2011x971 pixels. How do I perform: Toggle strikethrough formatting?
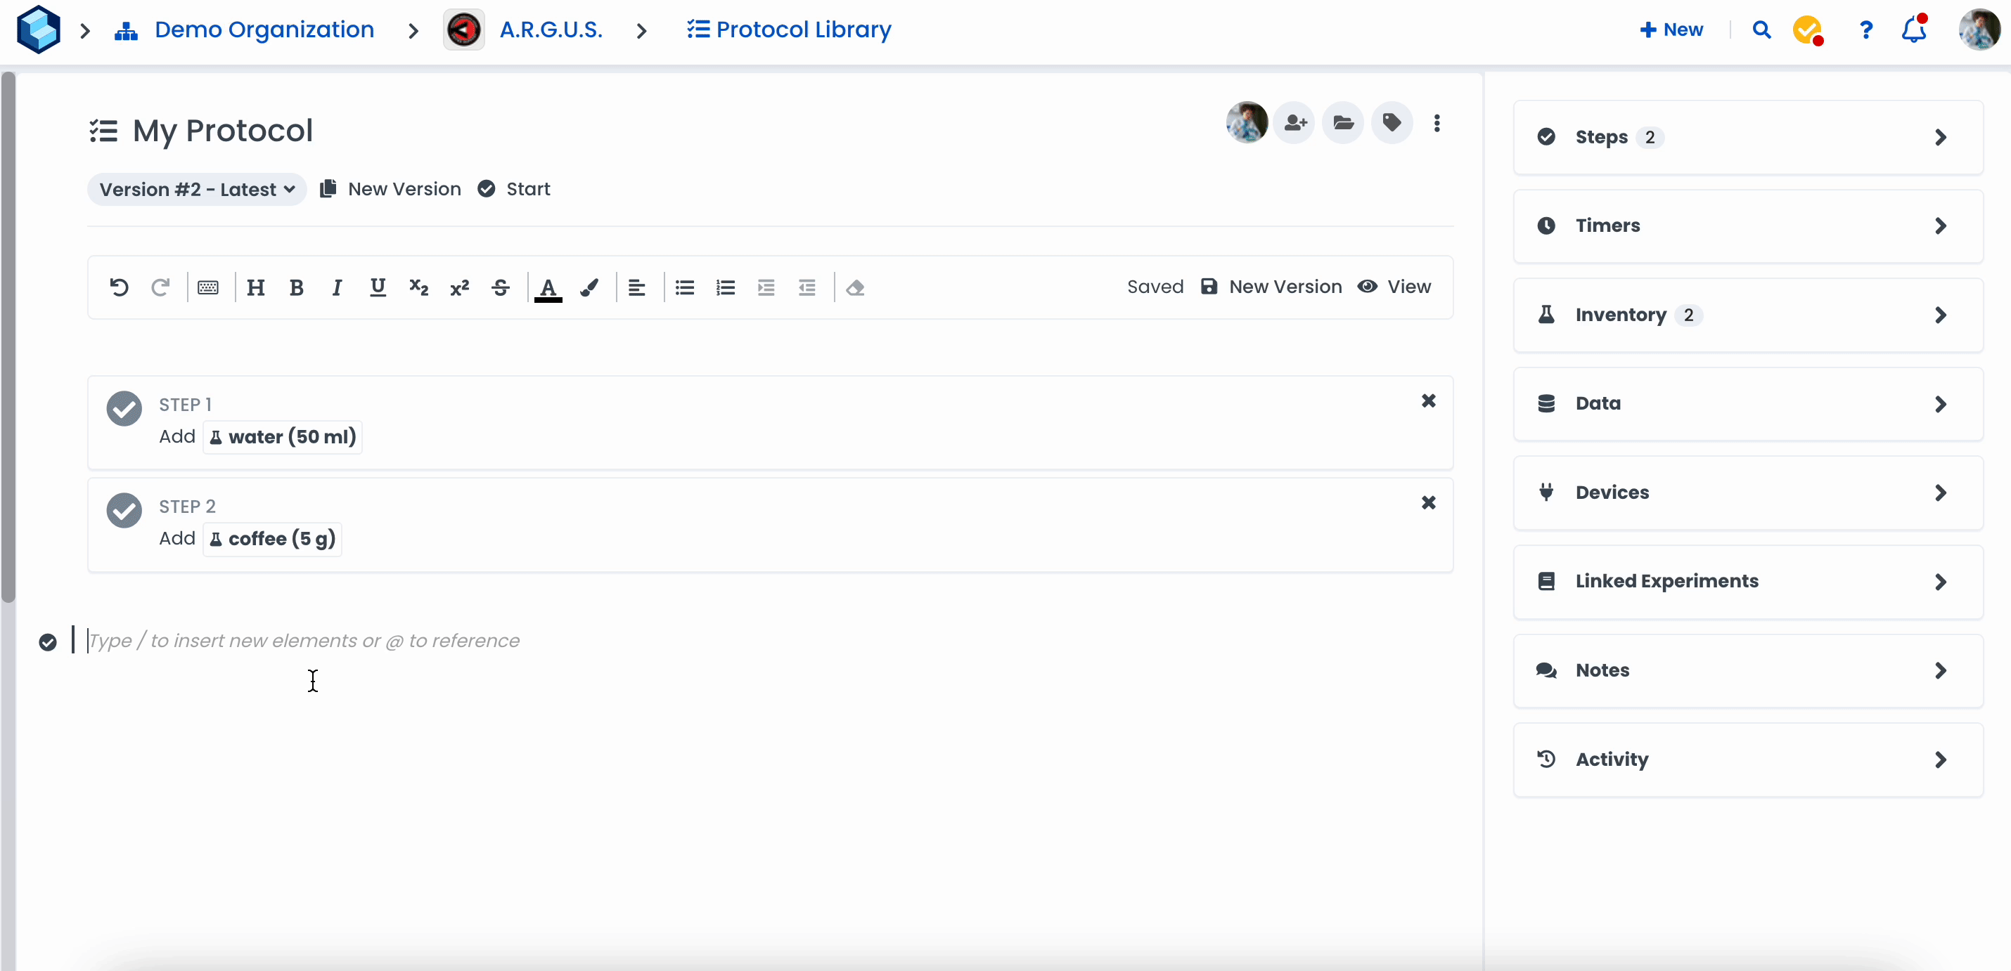[x=501, y=288]
